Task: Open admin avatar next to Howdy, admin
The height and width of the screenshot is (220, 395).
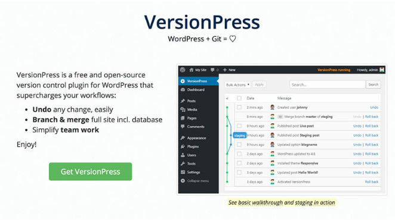Action: coord(382,70)
